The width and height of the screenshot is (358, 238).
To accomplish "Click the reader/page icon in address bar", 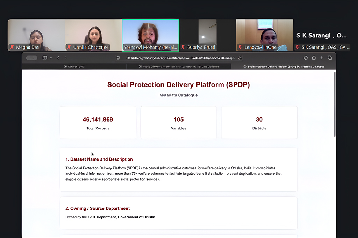I will (119, 58).
